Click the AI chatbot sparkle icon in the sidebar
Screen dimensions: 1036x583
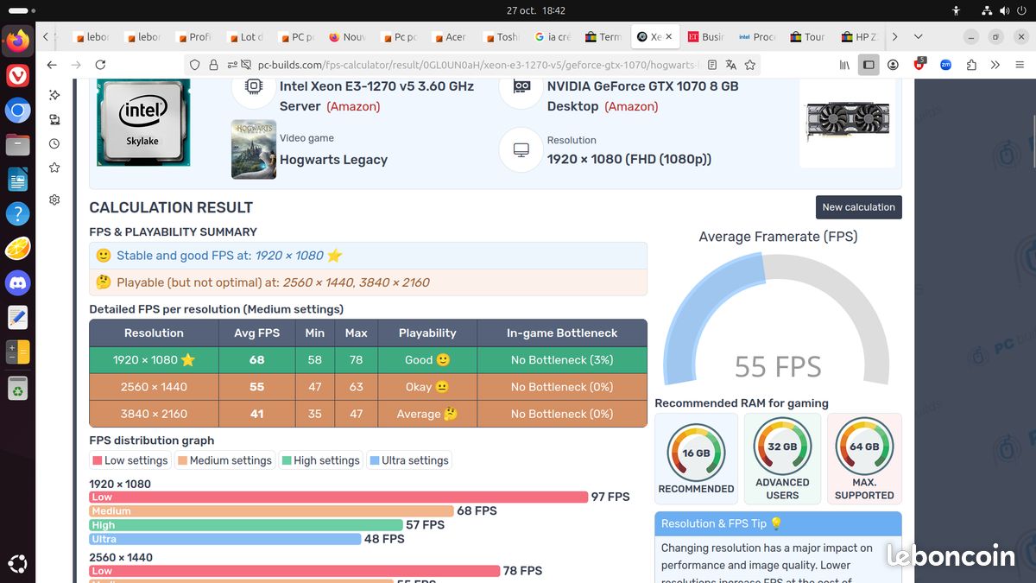tap(54, 95)
